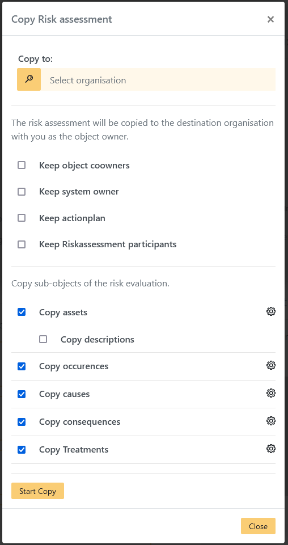Open settings gear for Copy occurences
The width and height of the screenshot is (288, 545).
click(x=271, y=365)
